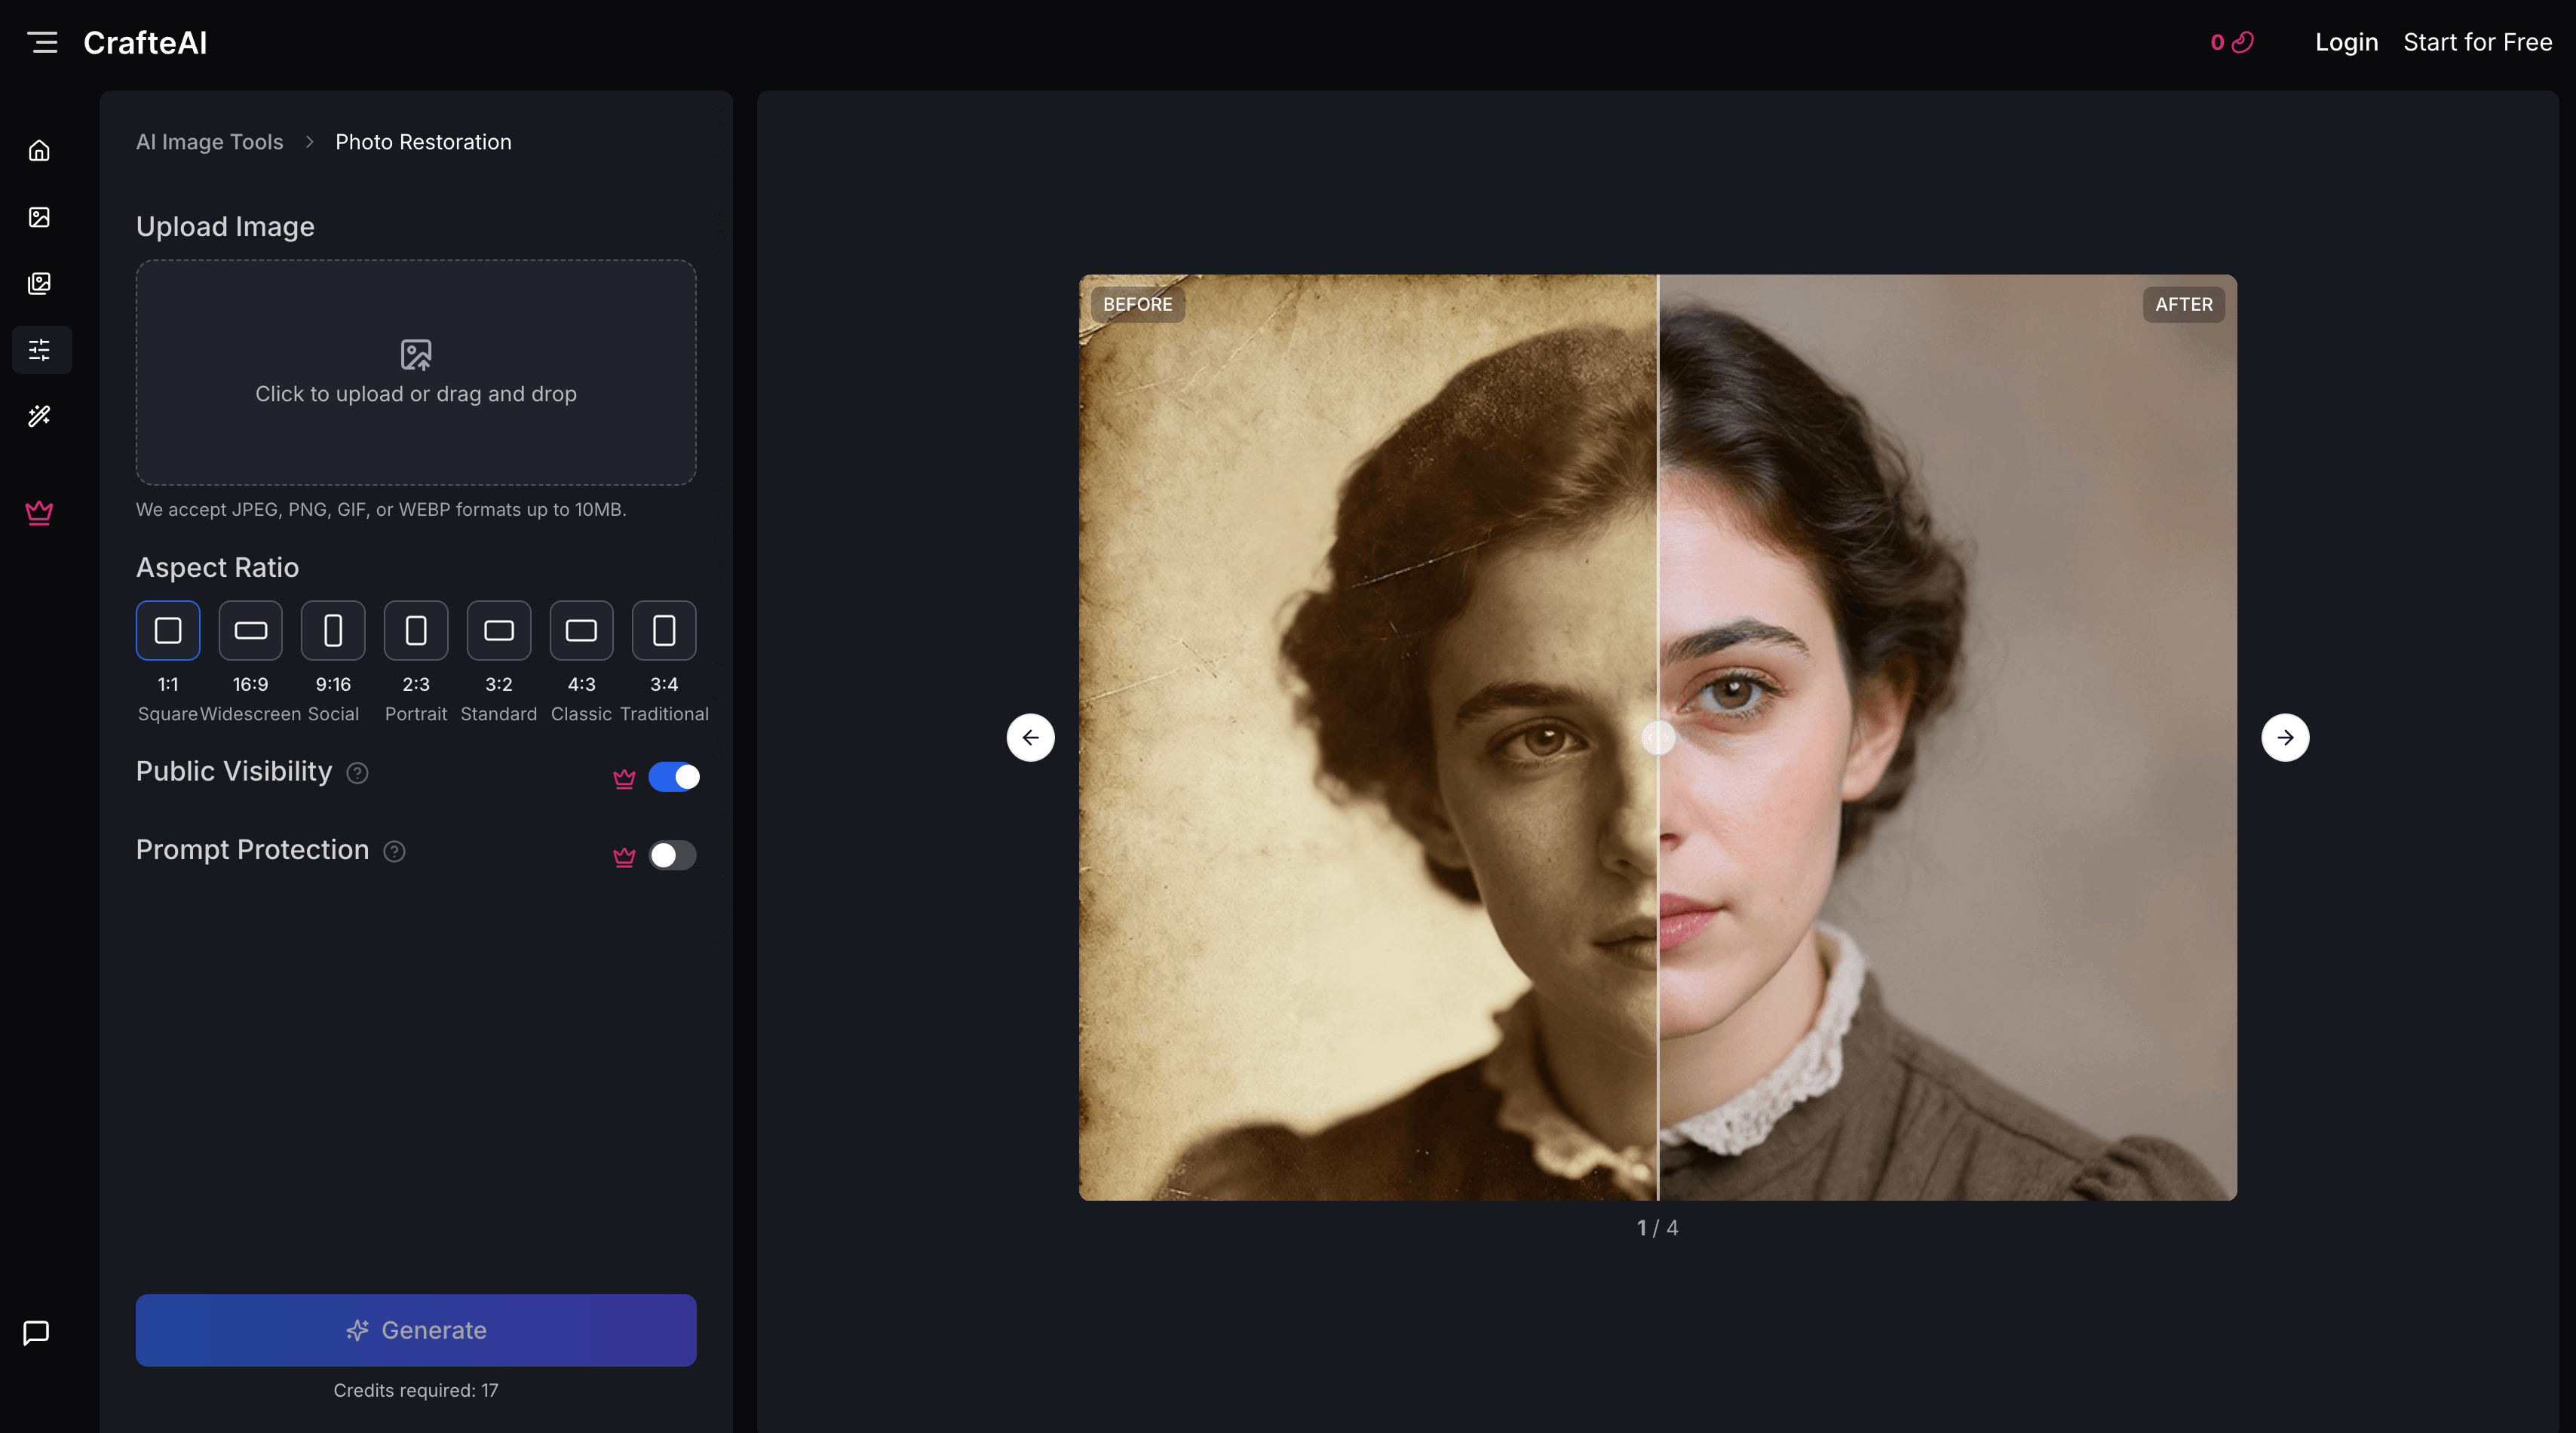Open AI Image Tools breadcrumb link
The width and height of the screenshot is (2576, 1433).
click(209, 141)
